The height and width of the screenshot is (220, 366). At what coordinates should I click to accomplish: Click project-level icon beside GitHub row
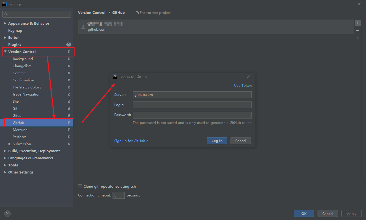point(69,123)
